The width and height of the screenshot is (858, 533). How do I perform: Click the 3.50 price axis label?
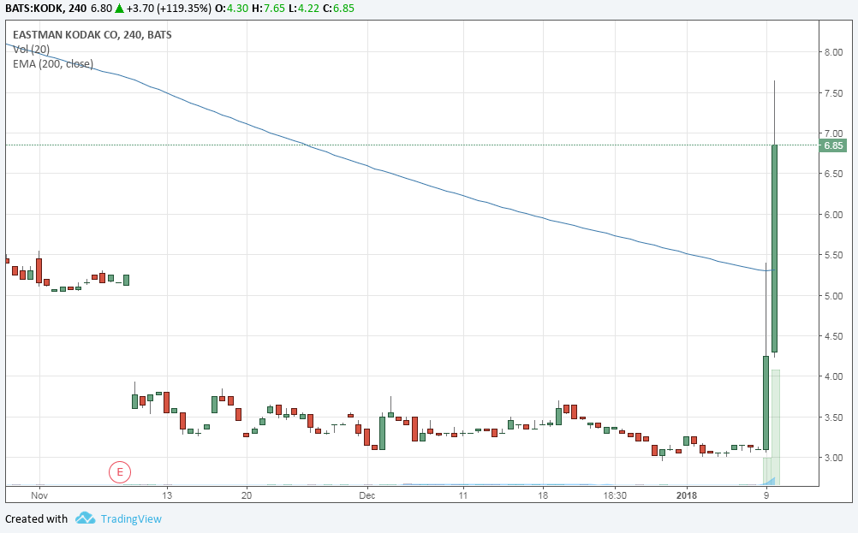833,418
